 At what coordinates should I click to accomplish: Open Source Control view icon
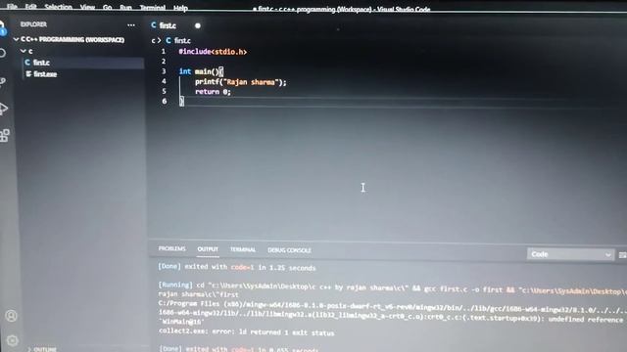[x=3, y=81]
